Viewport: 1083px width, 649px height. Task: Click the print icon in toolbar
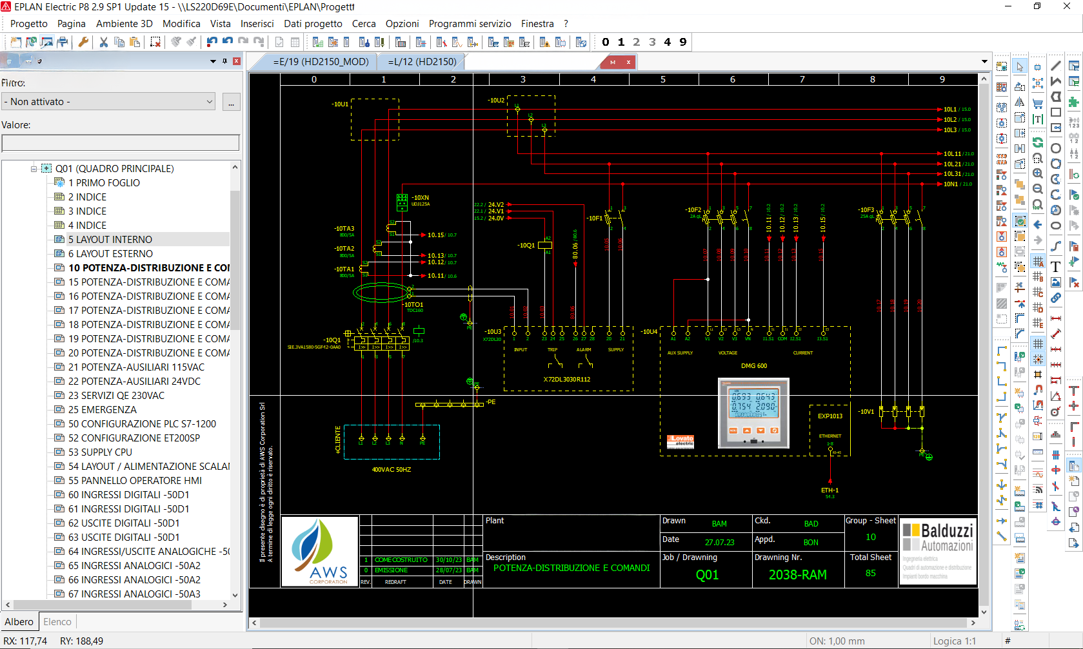point(63,43)
